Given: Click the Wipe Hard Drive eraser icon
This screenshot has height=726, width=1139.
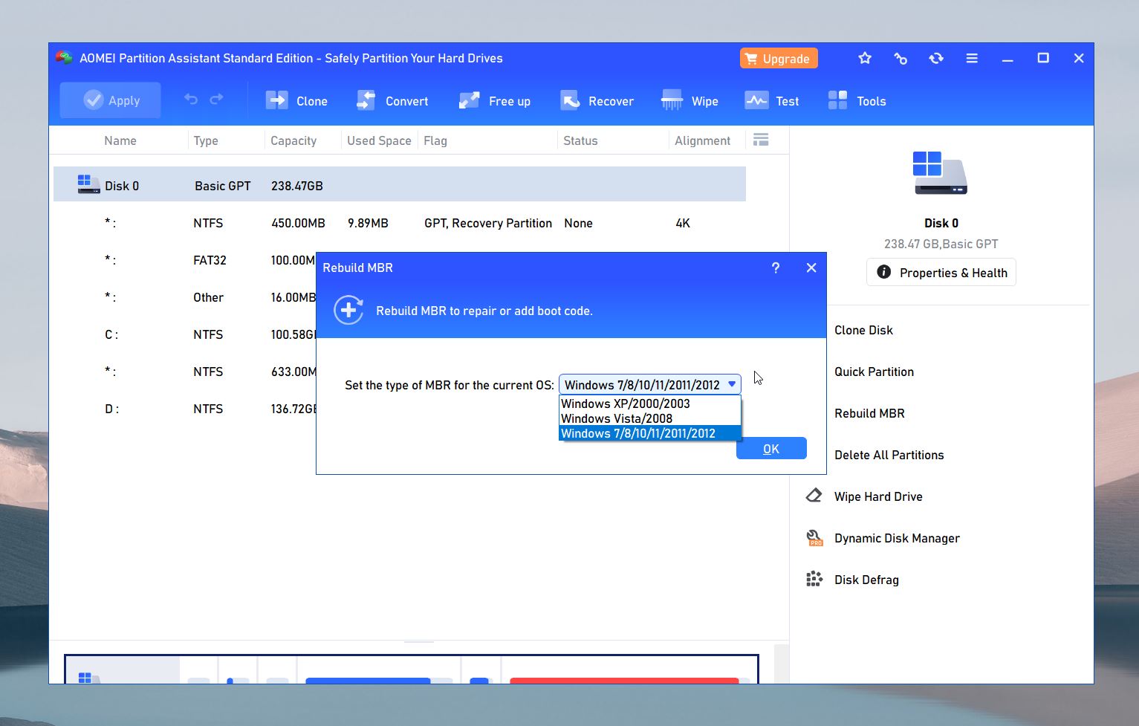Looking at the screenshot, I should click(814, 496).
